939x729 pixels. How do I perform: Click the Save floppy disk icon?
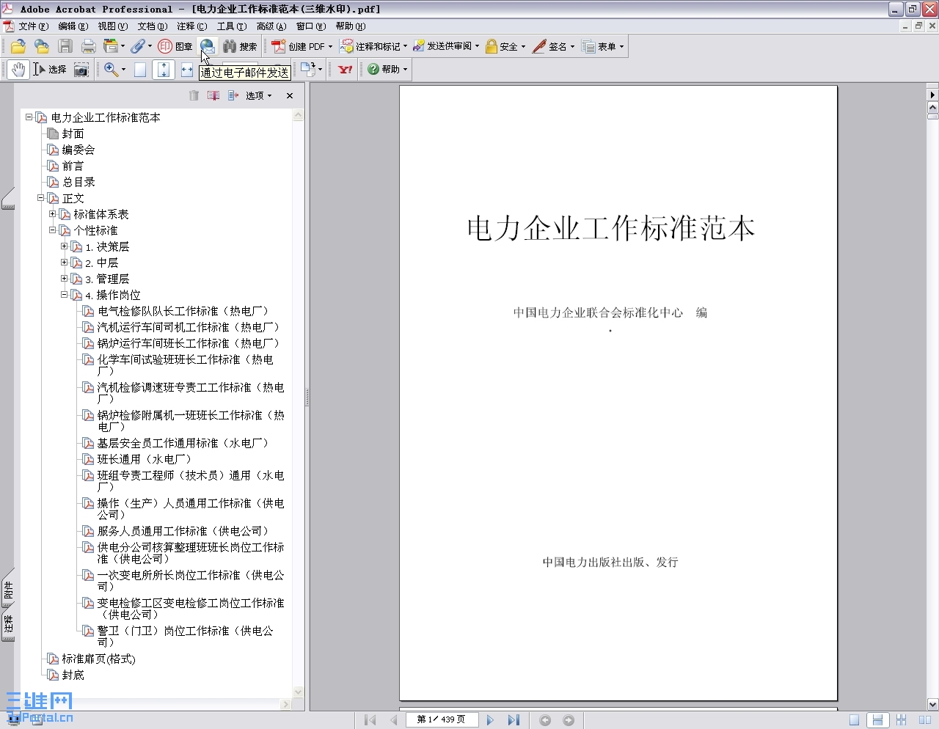tap(65, 46)
